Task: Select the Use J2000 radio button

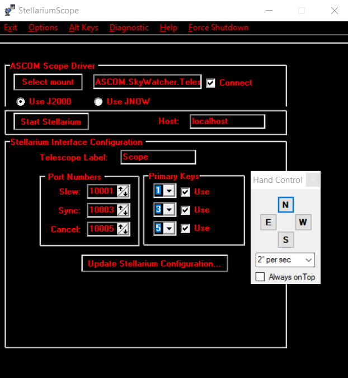Action: click(21, 102)
